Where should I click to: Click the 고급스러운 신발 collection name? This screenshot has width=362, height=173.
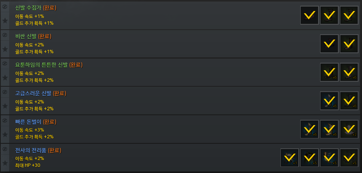click(x=34, y=93)
